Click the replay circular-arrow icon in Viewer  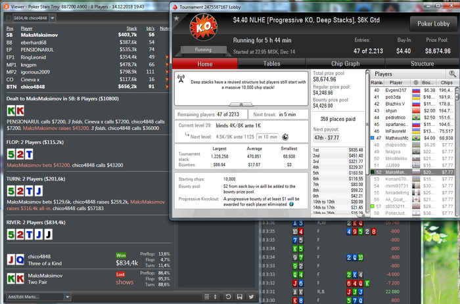(x=228, y=297)
